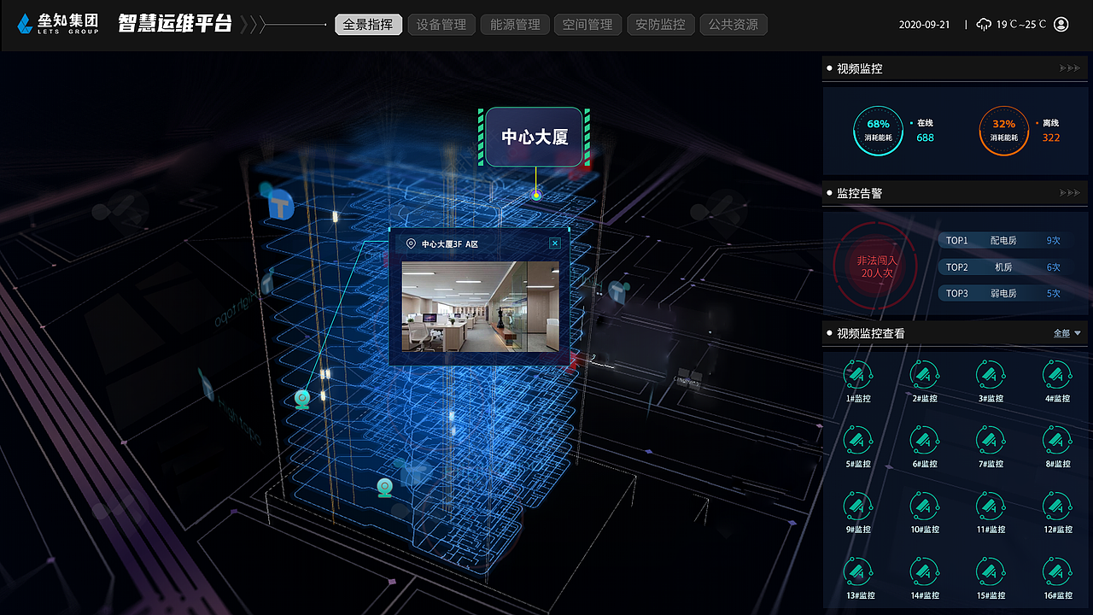Image resolution: width=1093 pixels, height=615 pixels.
Task: Select the 7#监控 camera icon
Action: point(991,442)
